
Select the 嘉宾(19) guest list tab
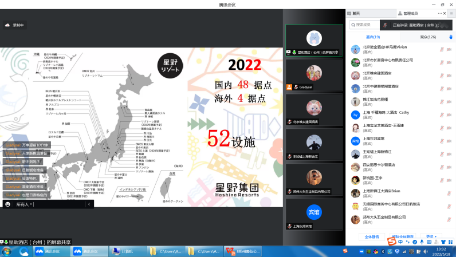(x=373, y=37)
